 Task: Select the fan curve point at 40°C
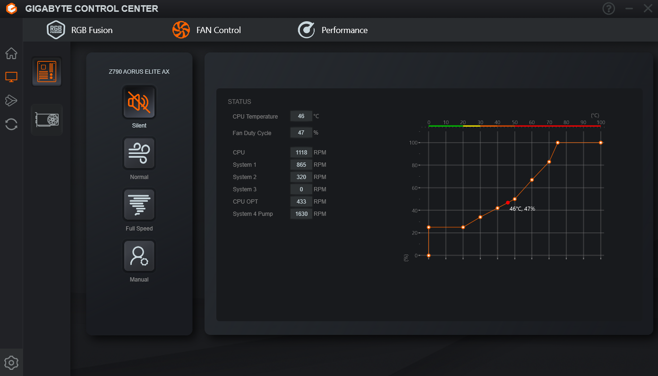tap(497, 208)
